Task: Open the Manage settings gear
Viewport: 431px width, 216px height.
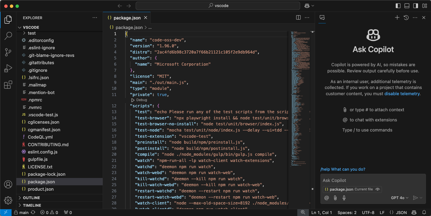Action: [x=8, y=200]
